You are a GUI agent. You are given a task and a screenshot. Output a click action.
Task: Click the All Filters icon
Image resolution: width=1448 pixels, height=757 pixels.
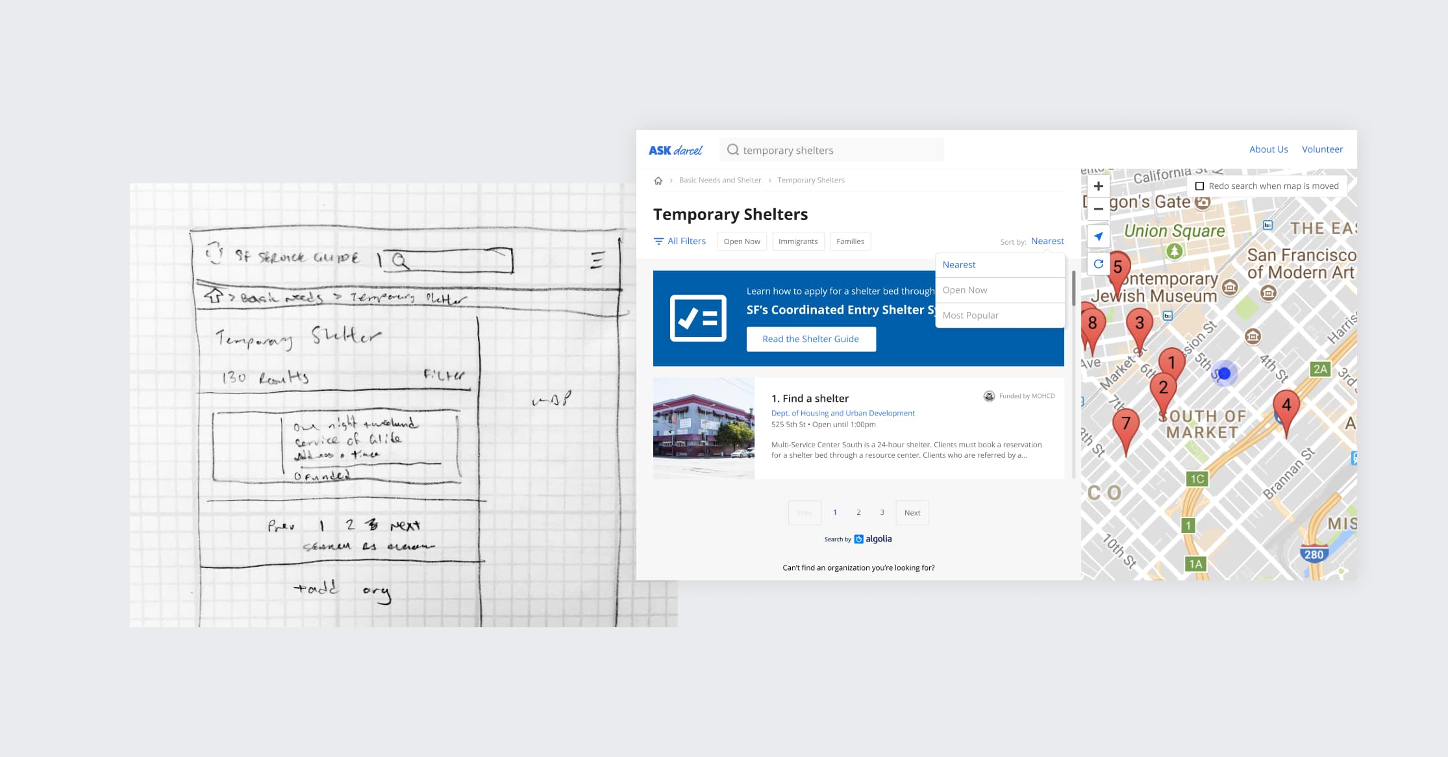coord(658,241)
